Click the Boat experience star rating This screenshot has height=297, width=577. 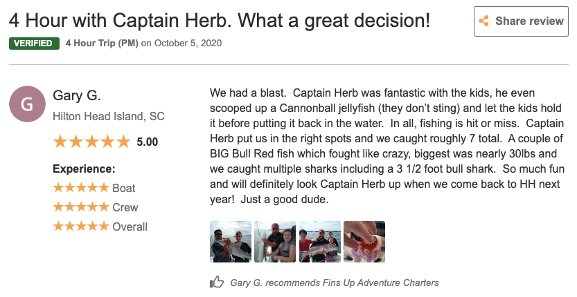[x=81, y=188]
